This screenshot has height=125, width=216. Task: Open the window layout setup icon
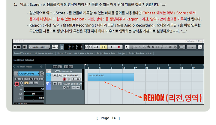pos(19,47)
